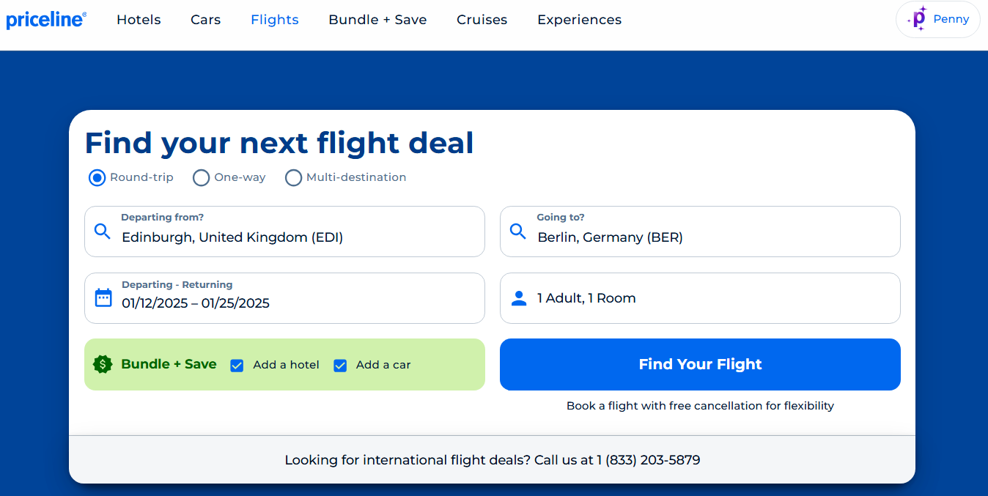Uncheck the Add a hotel checkbox

[237, 365]
